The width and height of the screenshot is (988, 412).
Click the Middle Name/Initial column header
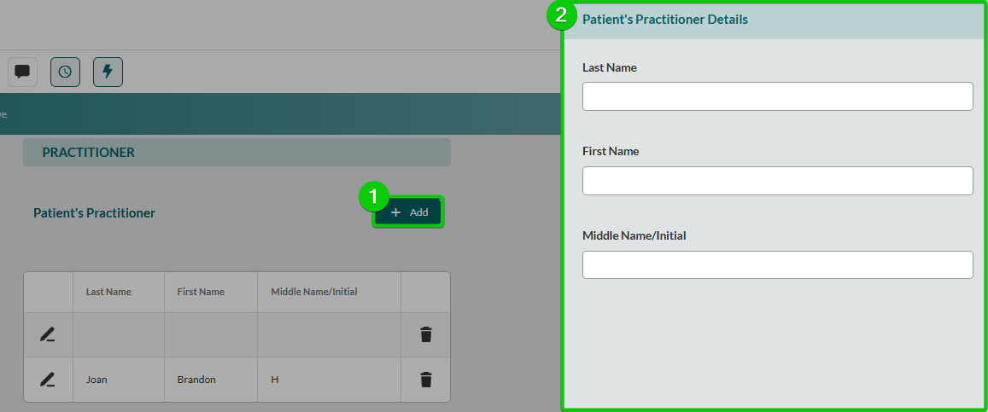(x=314, y=292)
